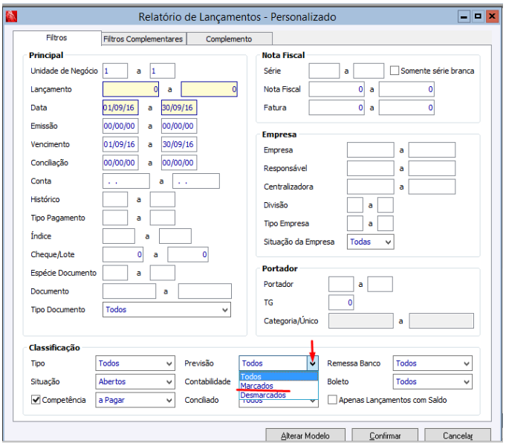Click the Emissão end date field
The height and width of the screenshot is (443, 506).
pos(179,126)
